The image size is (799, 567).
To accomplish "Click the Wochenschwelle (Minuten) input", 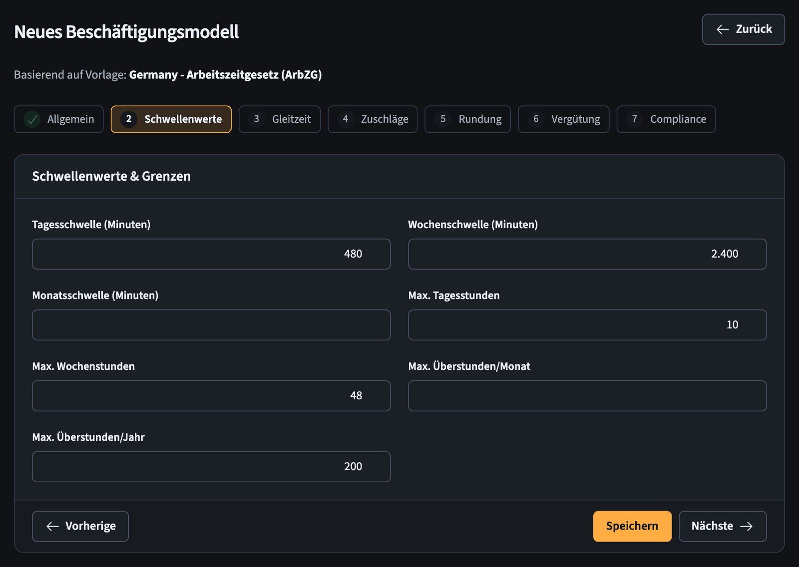I will pos(587,254).
